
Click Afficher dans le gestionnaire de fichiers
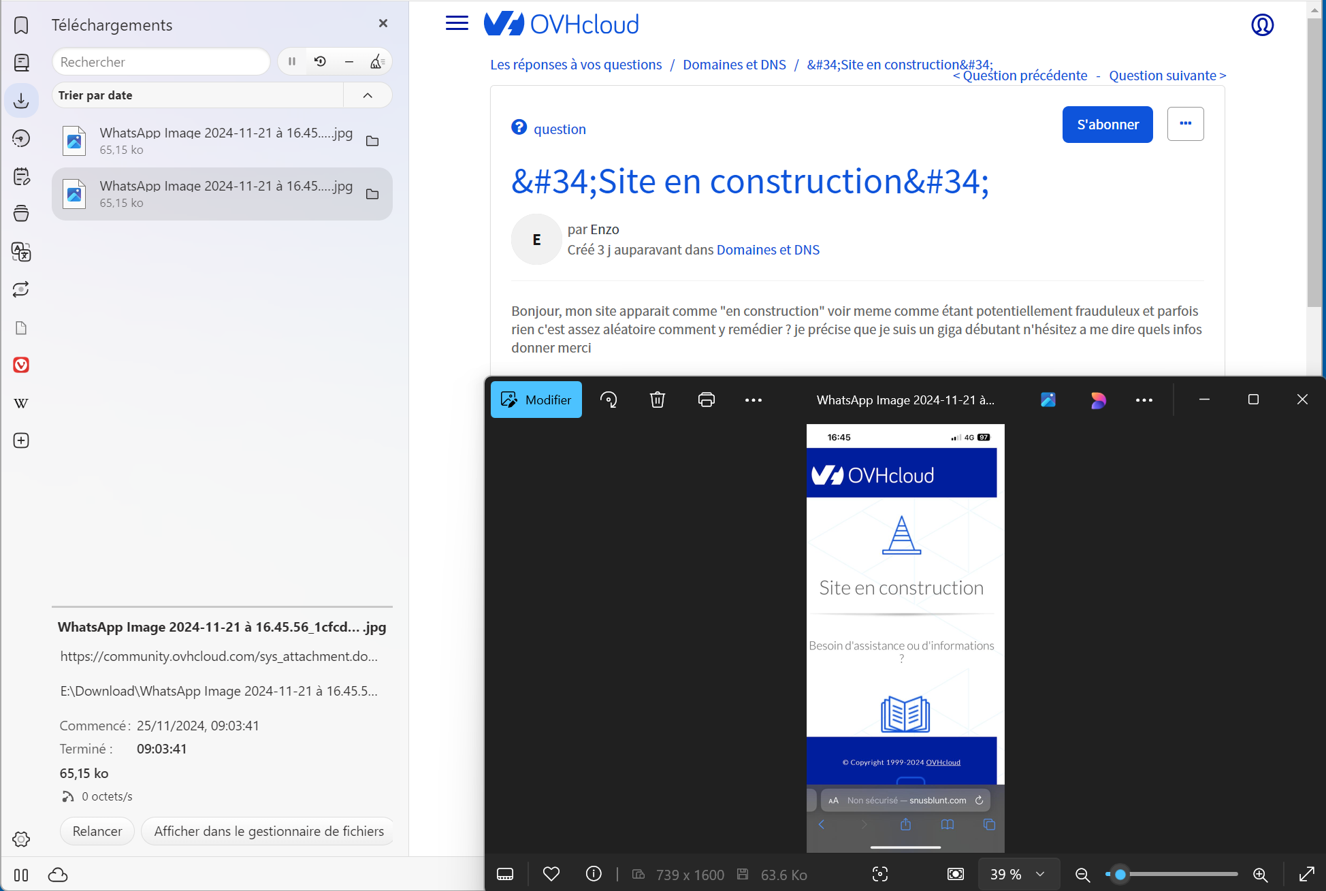point(268,831)
